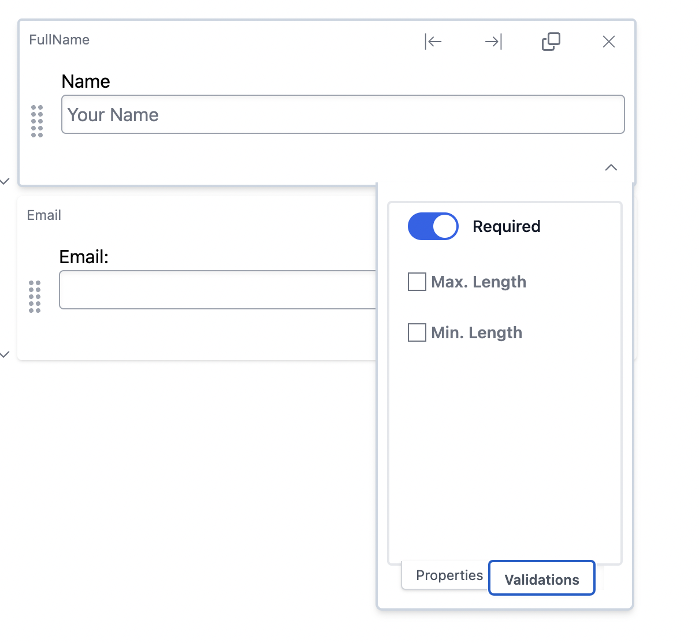The width and height of the screenshot is (699, 643).
Task: Expand the FullName card via left chevron
Action: [5, 181]
